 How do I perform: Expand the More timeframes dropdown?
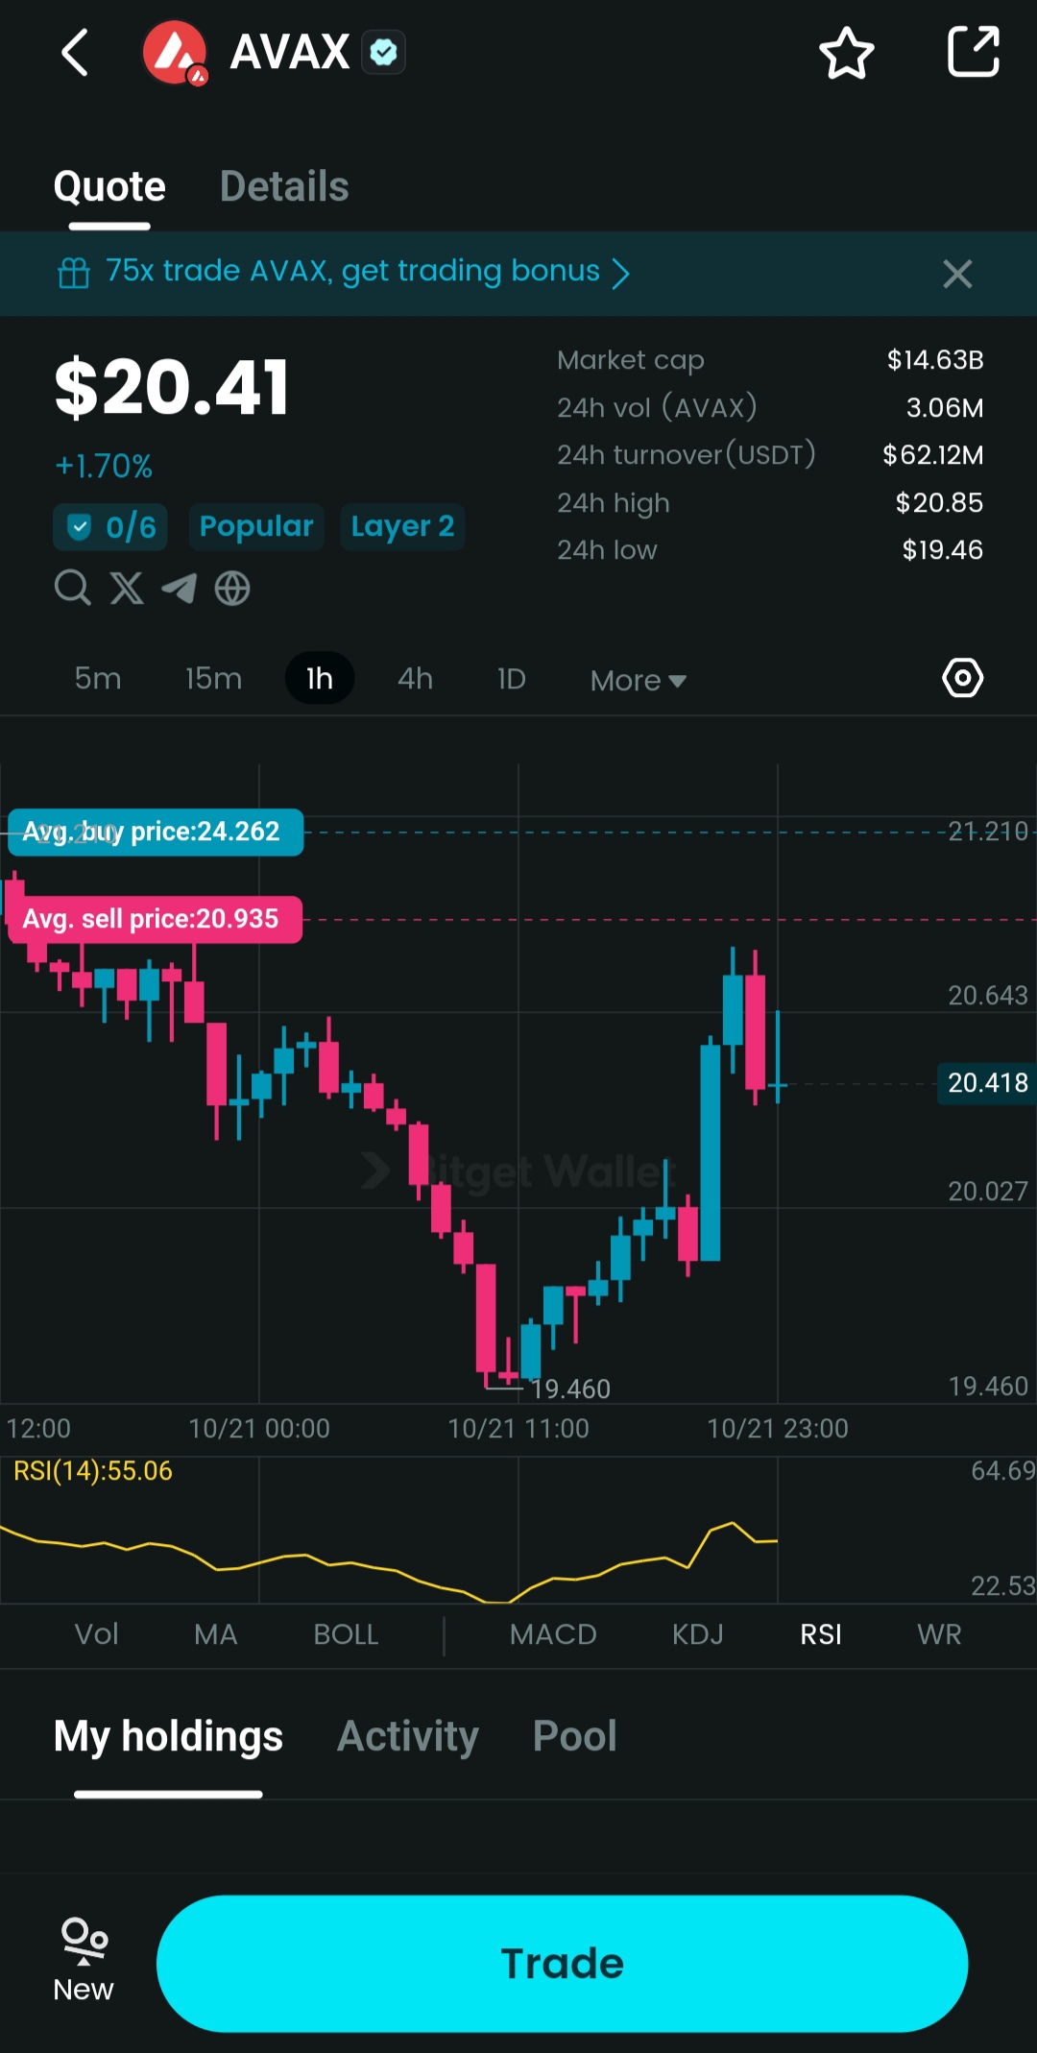pos(638,680)
